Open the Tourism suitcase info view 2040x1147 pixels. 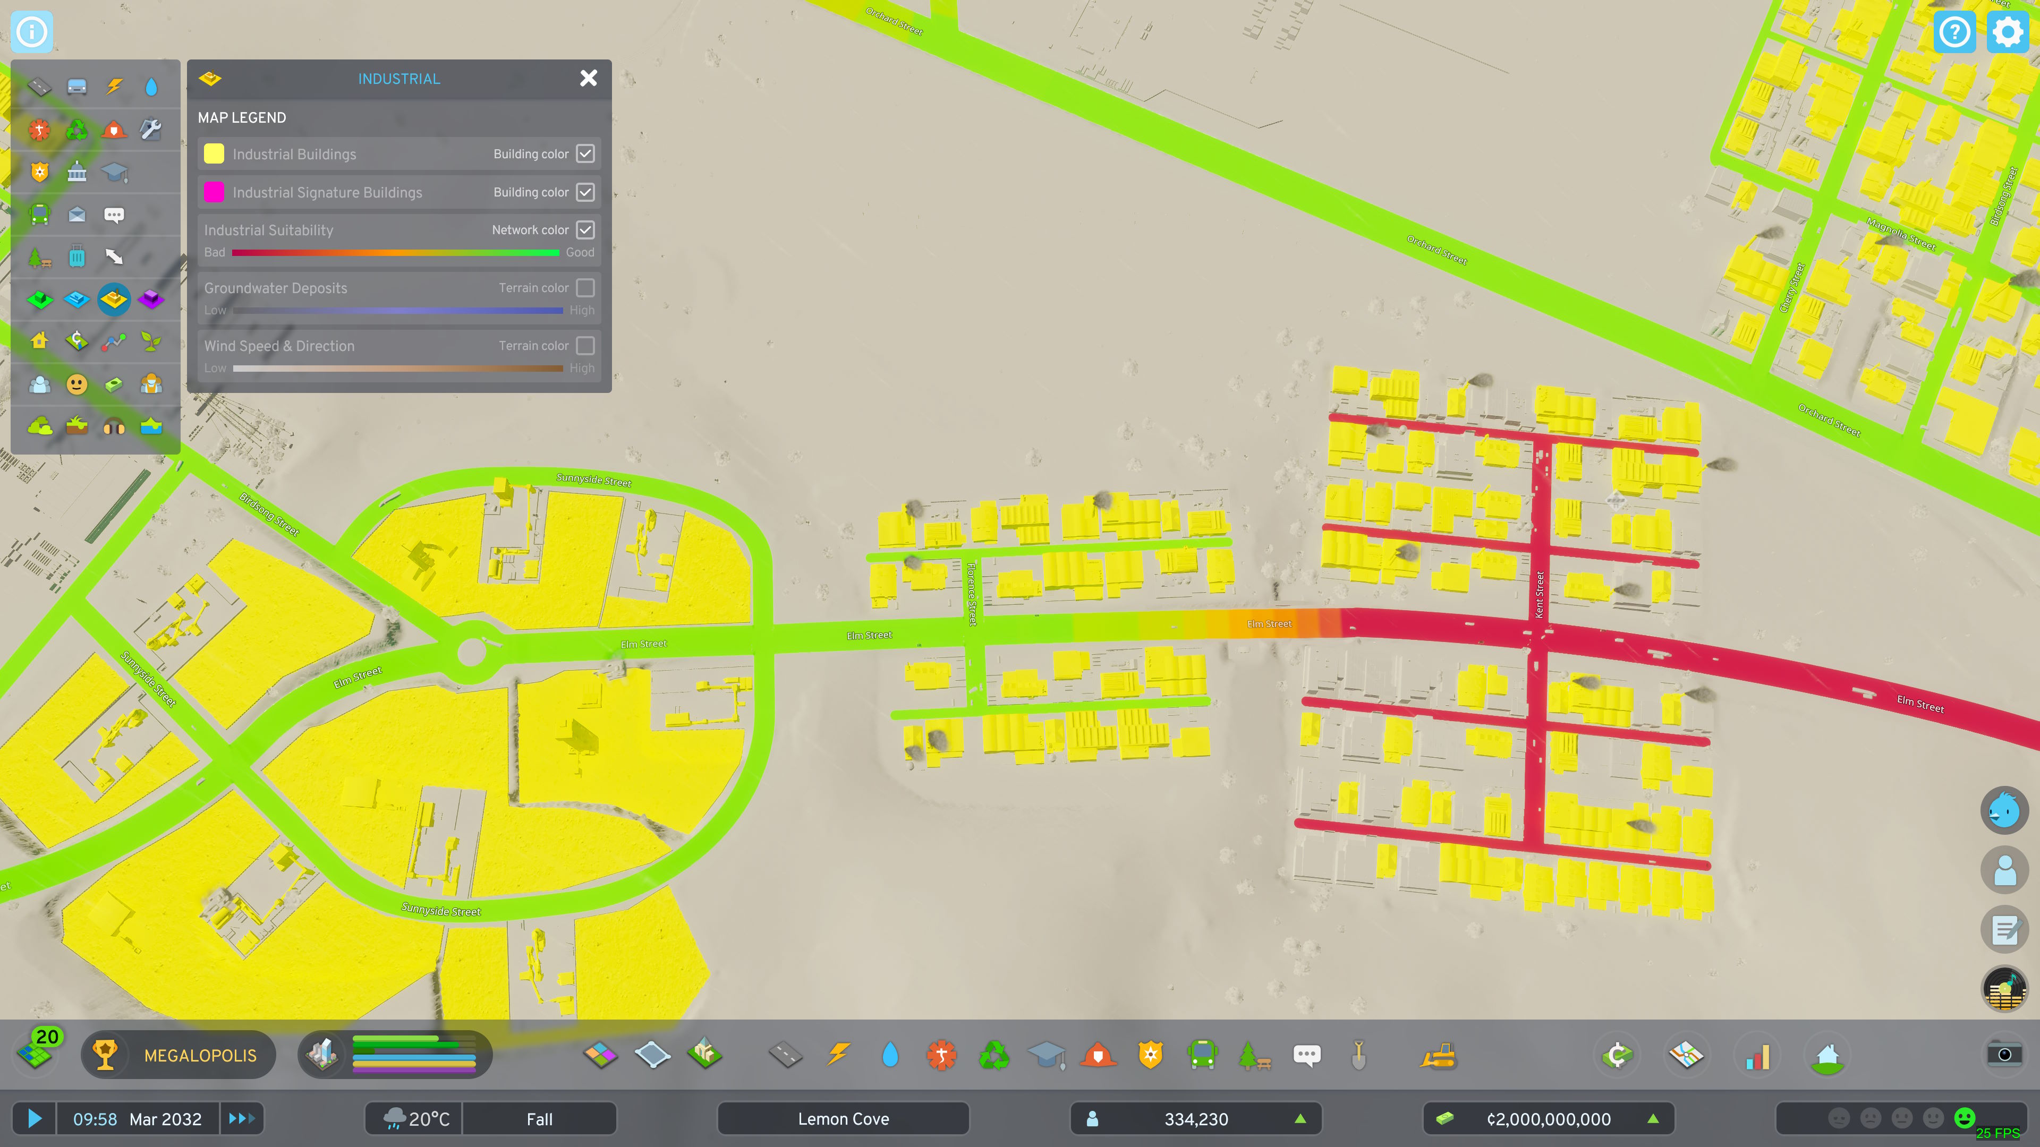pos(77,256)
